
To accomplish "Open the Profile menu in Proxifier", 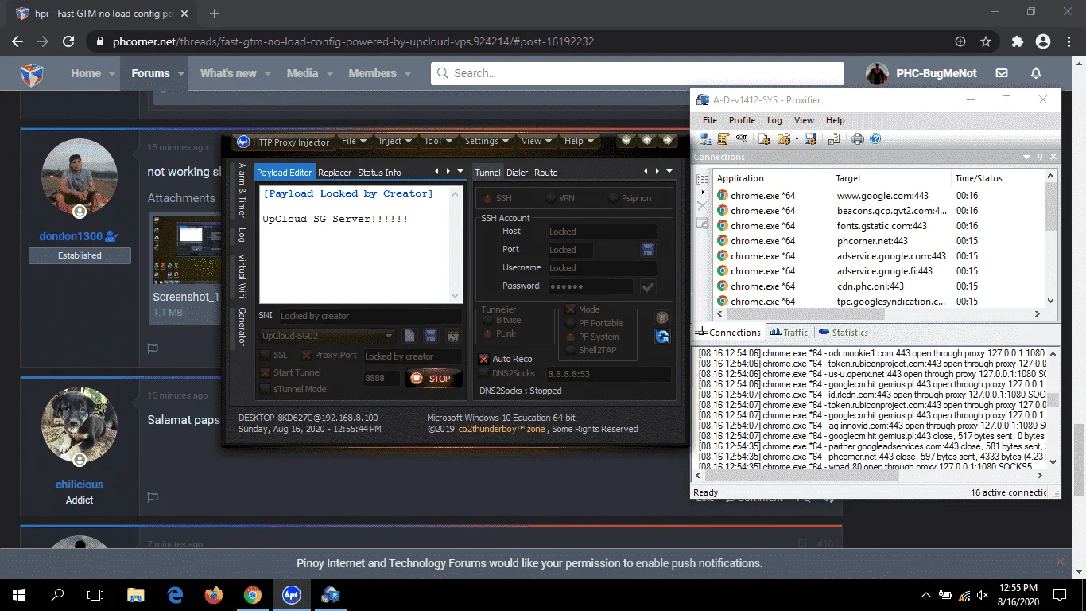I will coord(742,120).
